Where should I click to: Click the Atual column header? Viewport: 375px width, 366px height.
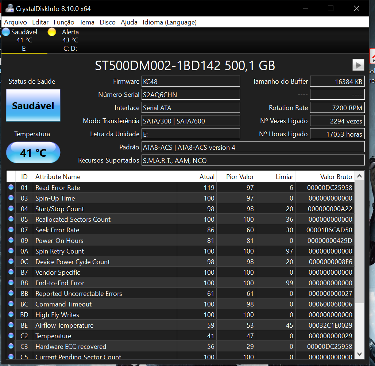(197, 176)
